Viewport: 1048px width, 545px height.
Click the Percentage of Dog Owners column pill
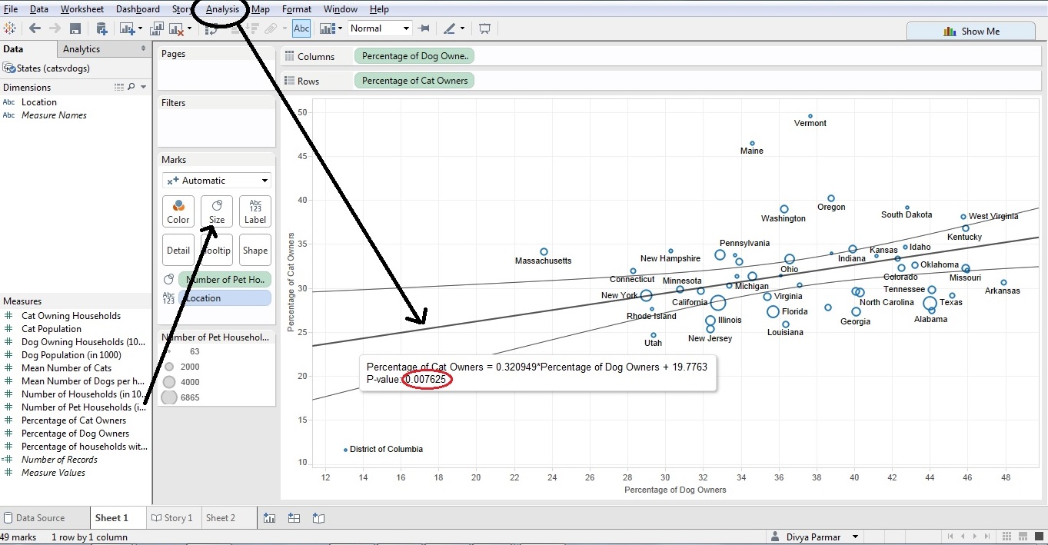(415, 56)
